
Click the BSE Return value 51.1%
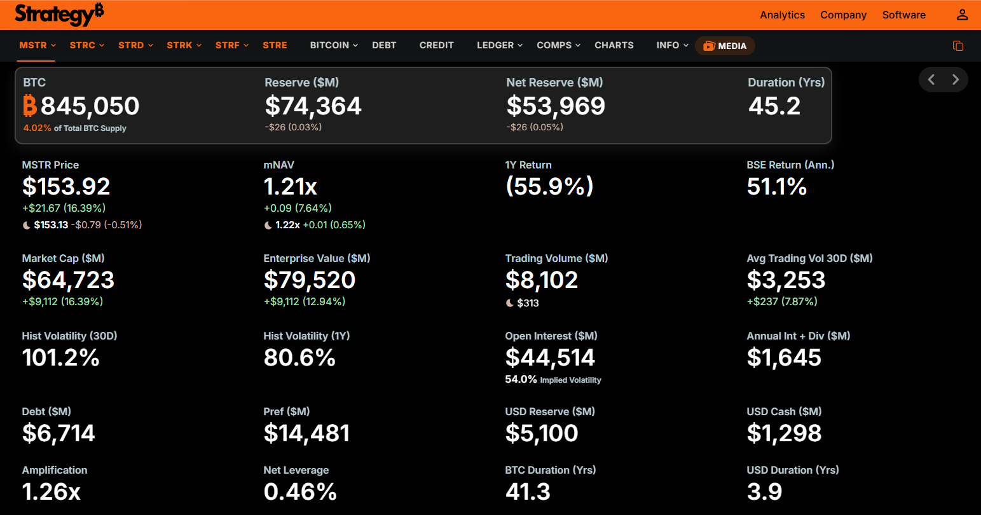777,186
